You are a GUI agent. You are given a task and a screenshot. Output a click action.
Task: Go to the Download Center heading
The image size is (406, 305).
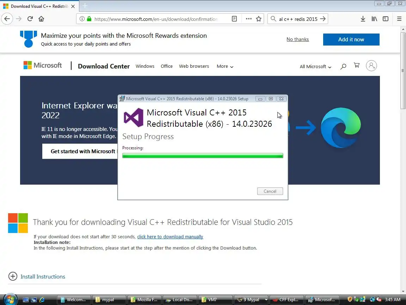pyautogui.click(x=104, y=66)
